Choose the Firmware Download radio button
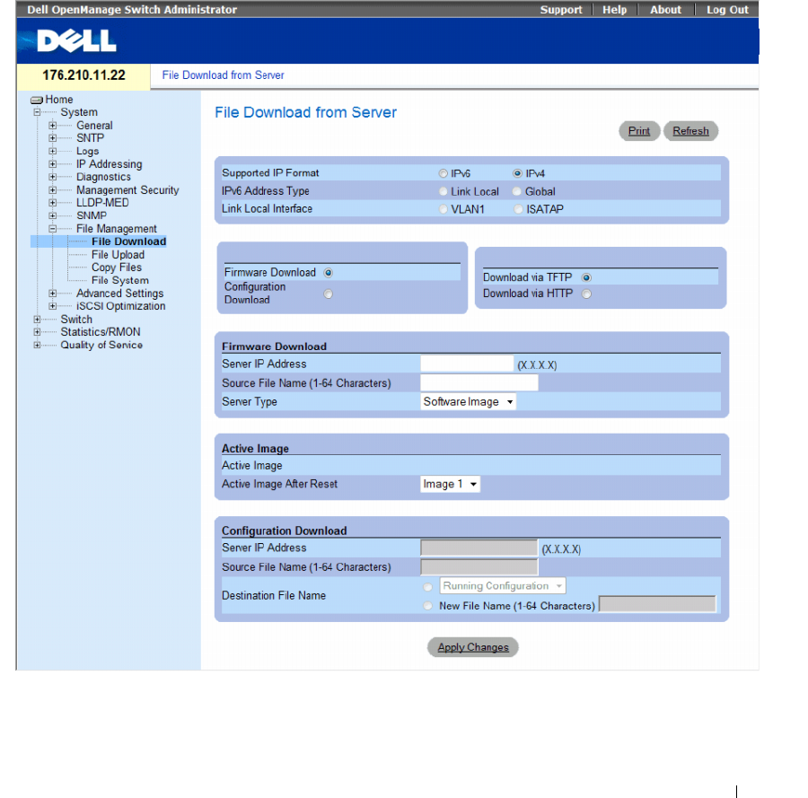Image resolution: width=808 pixels, height=798 pixels. (329, 273)
